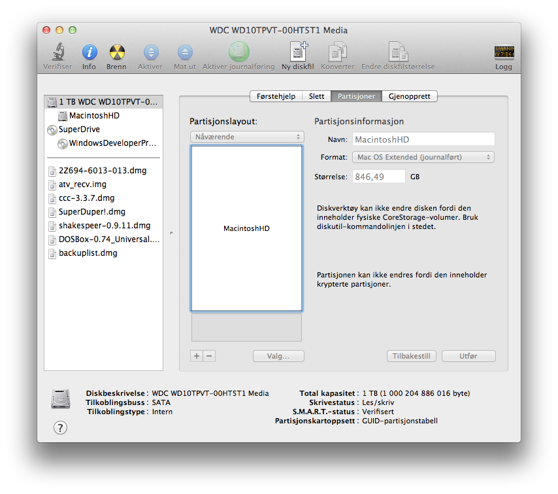Click the Aktiver journalføring icon
558x494 pixels.
238,52
